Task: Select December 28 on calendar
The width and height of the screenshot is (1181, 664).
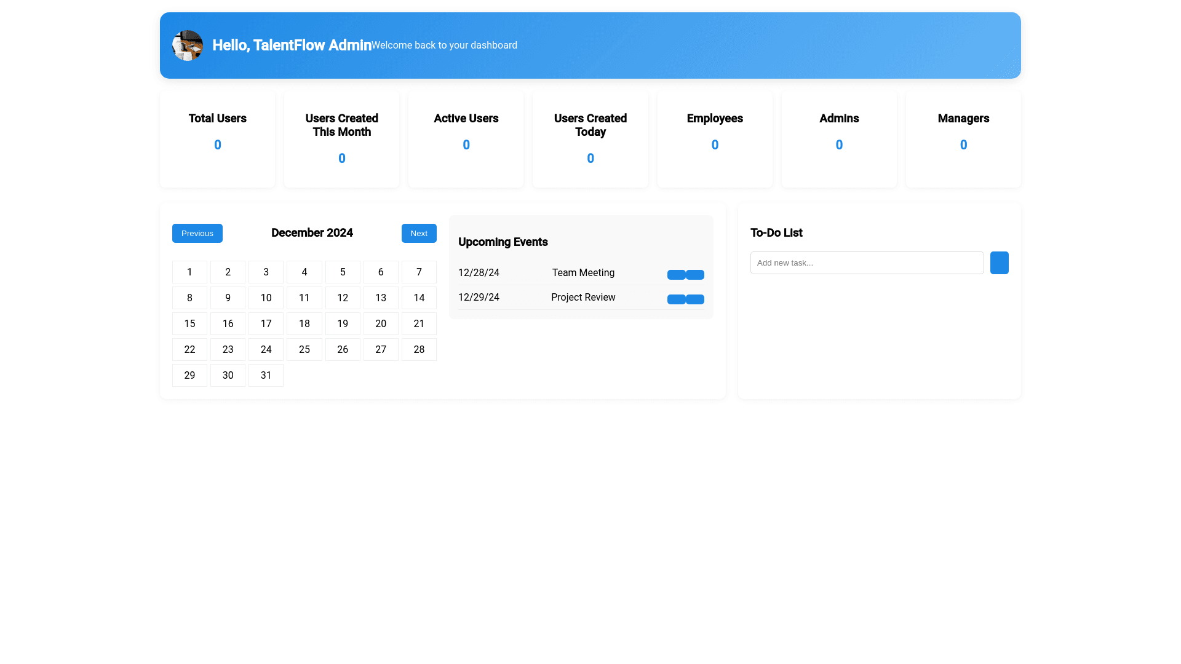Action: (x=419, y=350)
